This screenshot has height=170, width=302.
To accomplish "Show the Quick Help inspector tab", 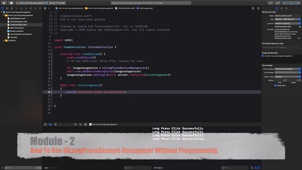I will coord(286,8).
